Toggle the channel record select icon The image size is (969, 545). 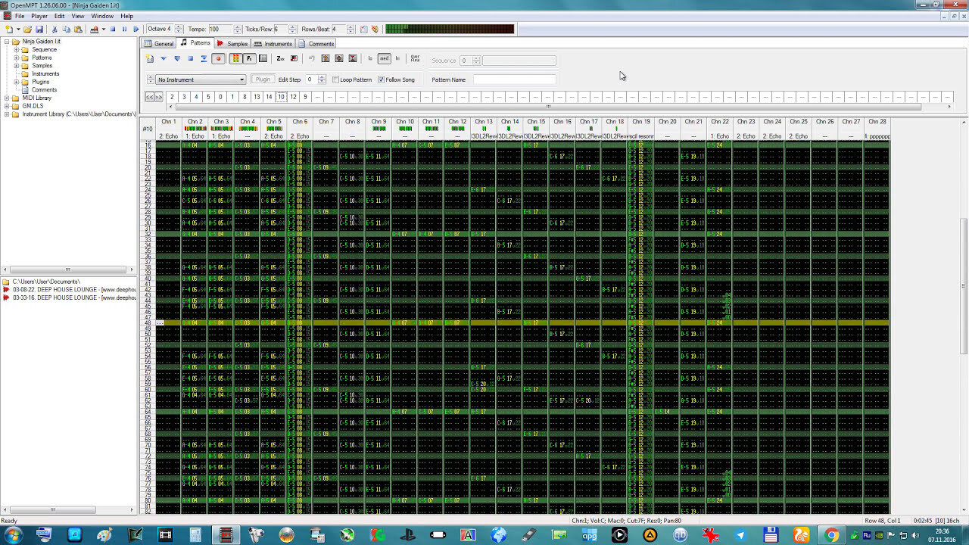pyautogui.click(x=263, y=58)
